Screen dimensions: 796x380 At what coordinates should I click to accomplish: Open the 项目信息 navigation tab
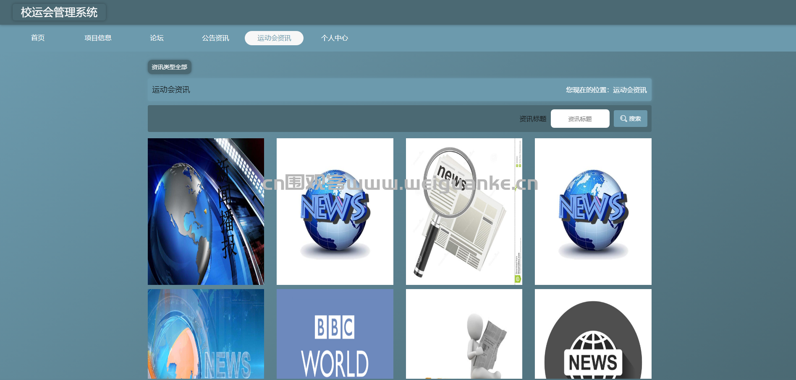point(98,38)
